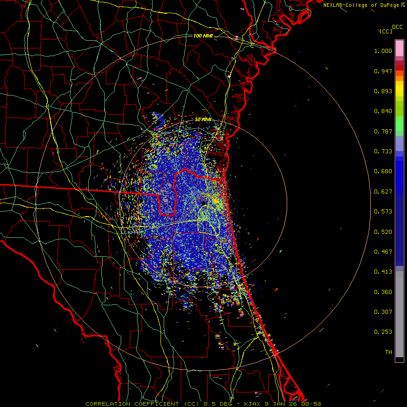Click the 0.413 legend value
The height and width of the screenshot is (407, 407).
pyautogui.click(x=383, y=272)
